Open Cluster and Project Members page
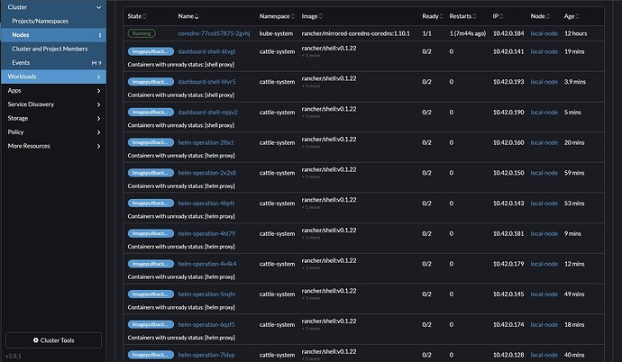This screenshot has width=622, height=362. pos(49,49)
